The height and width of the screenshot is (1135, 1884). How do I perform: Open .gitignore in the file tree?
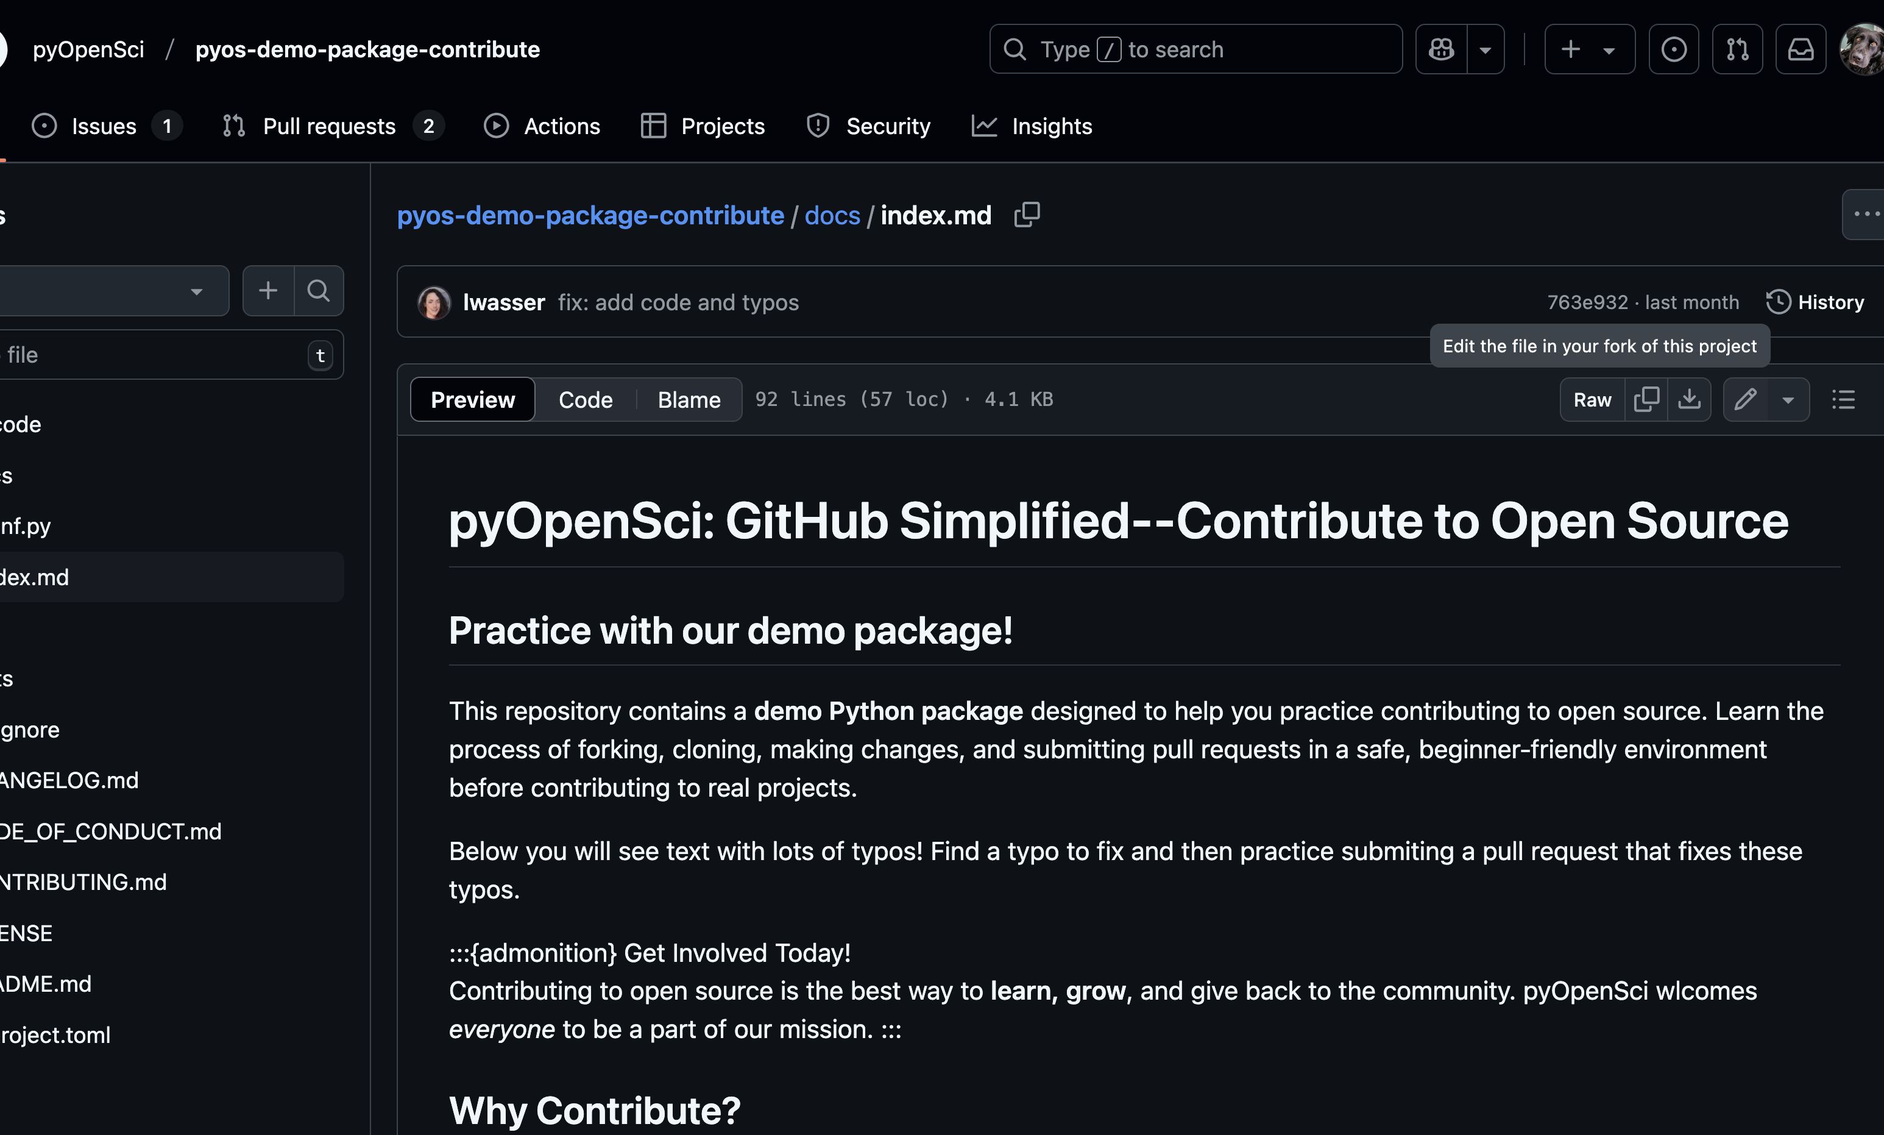coord(171,730)
